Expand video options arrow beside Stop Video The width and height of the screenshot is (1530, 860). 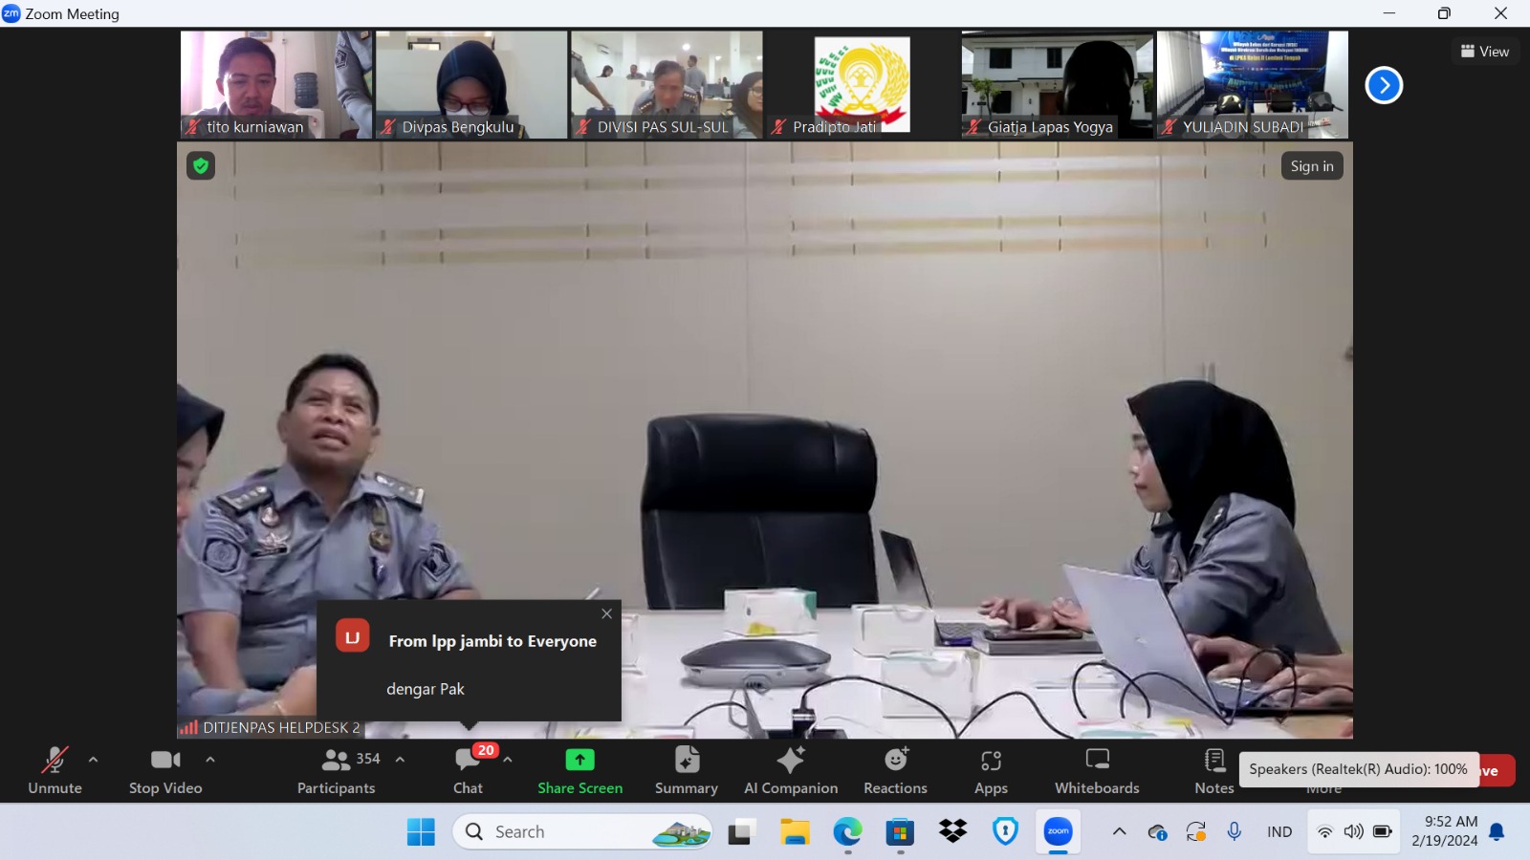pos(210,760)
